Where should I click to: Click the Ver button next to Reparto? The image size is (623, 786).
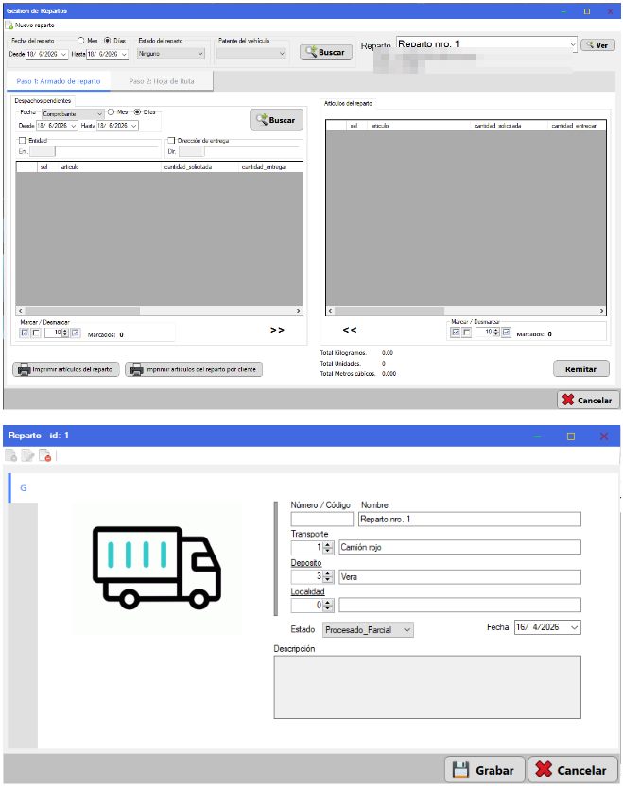coord(597,45)
